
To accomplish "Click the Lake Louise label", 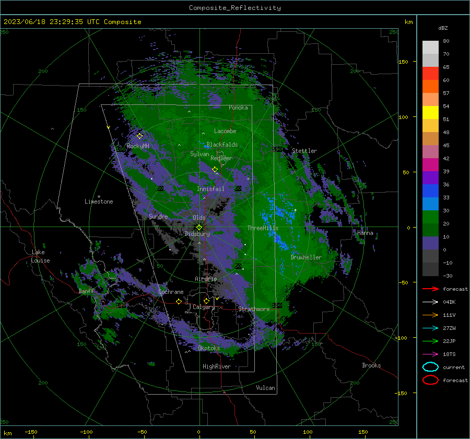I will click(40, 256).
